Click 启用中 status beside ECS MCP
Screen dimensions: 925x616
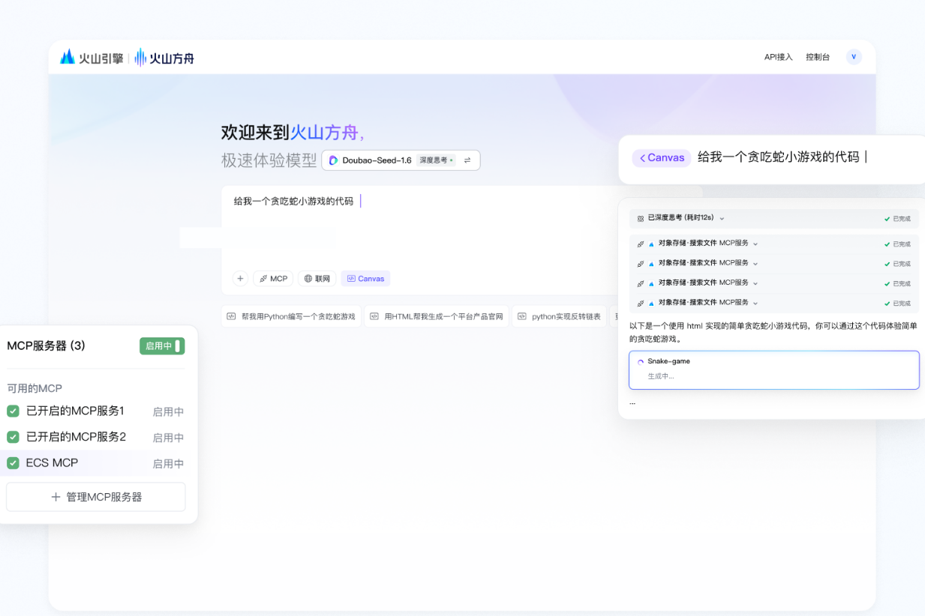pyautogui.click(x=168, y=464)
